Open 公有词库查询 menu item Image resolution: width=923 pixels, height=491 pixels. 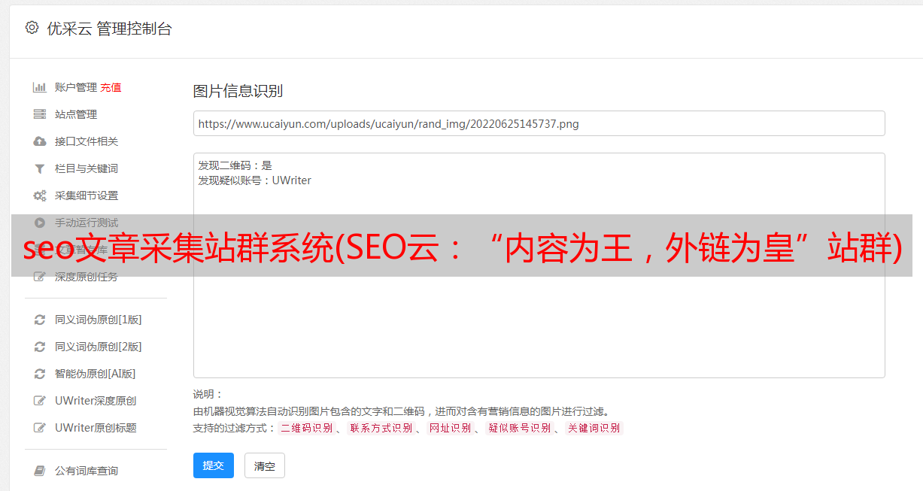point(87,471)
